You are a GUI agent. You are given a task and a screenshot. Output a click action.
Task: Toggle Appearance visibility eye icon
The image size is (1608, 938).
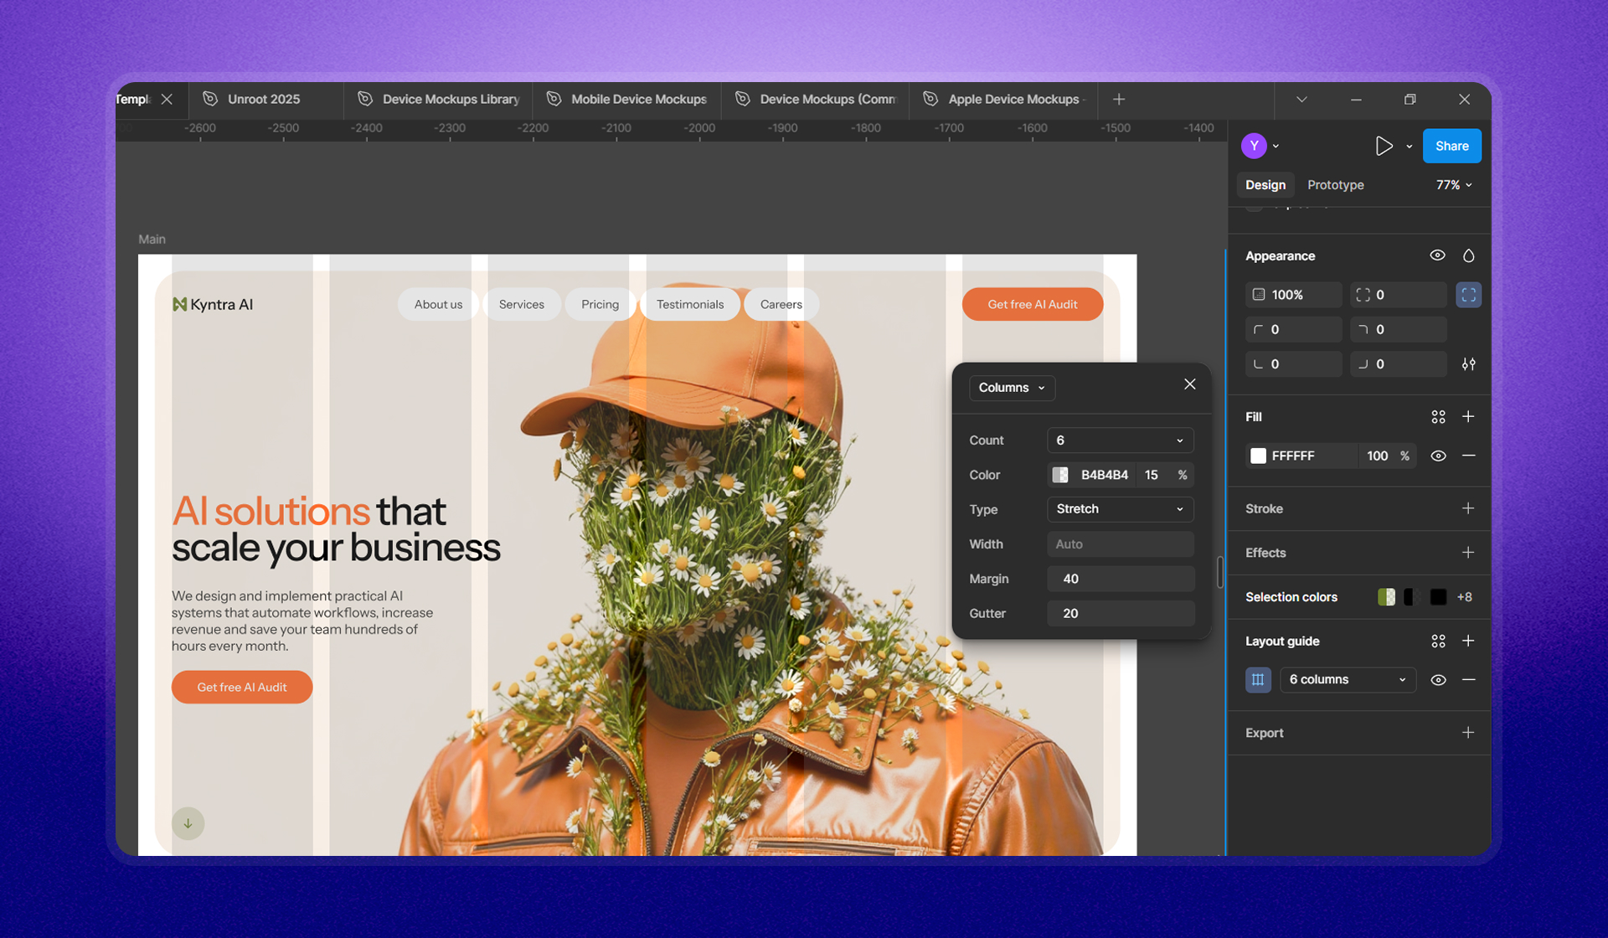click(1437, 256)
